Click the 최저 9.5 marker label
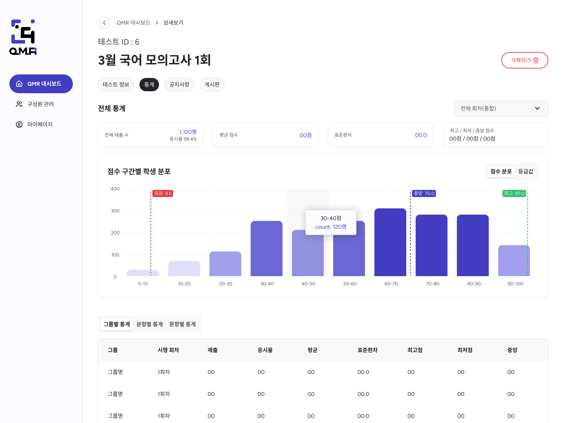The width and height of the screenshot is (564, 423). (163, 193)
